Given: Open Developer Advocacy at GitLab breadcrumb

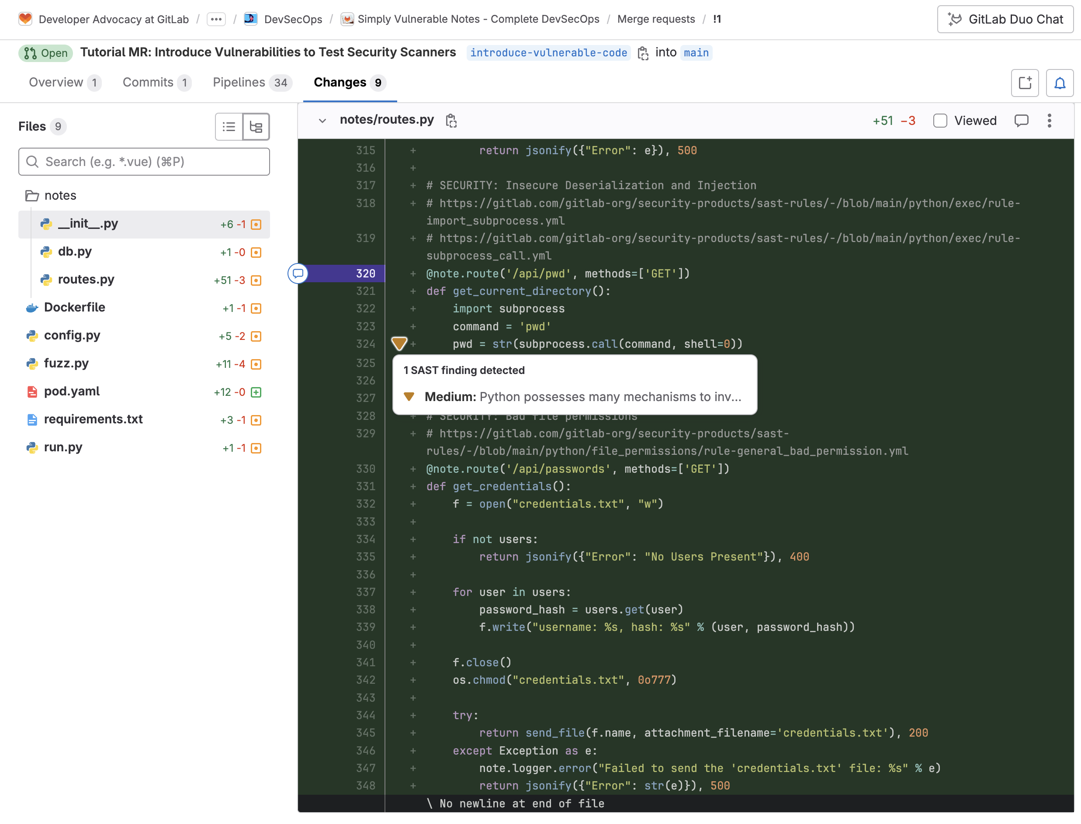Looking at the screenshot, I should [x=113, y=19].
